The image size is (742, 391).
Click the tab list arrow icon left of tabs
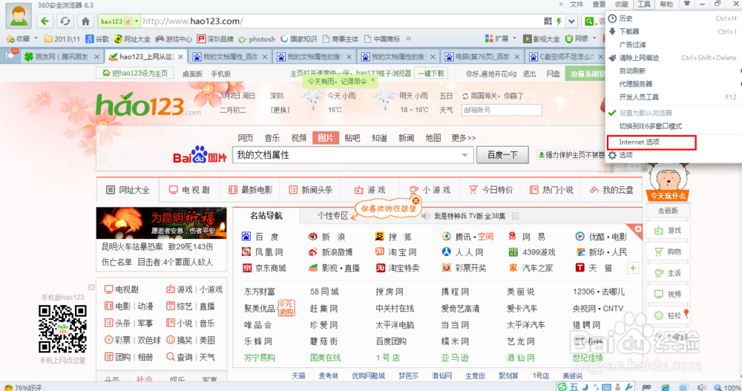[10, 56]
